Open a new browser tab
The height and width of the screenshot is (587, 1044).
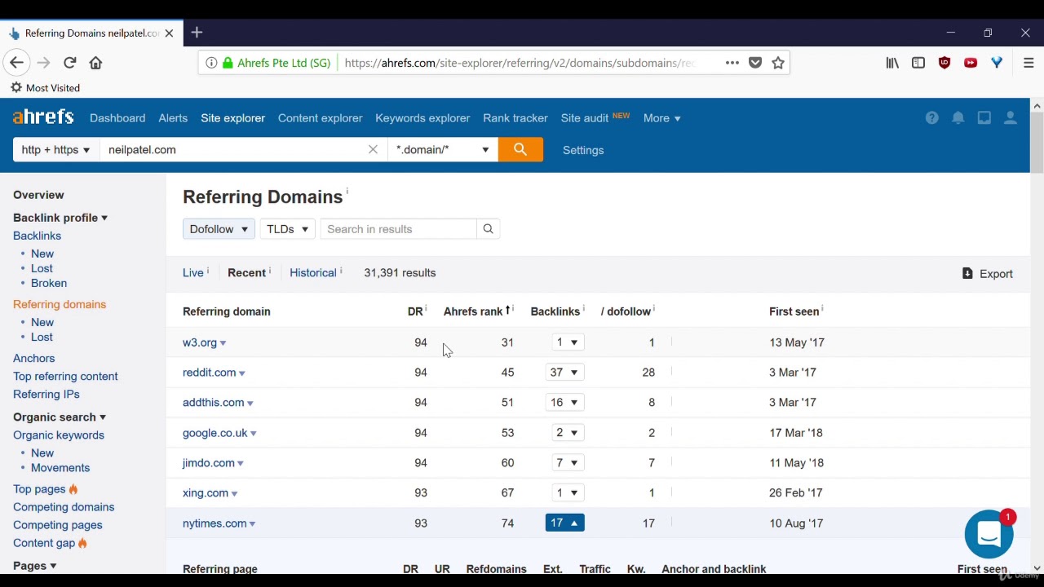(197, 33)
